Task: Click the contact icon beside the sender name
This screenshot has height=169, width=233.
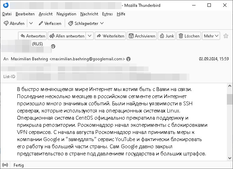Action: point(53,46)
